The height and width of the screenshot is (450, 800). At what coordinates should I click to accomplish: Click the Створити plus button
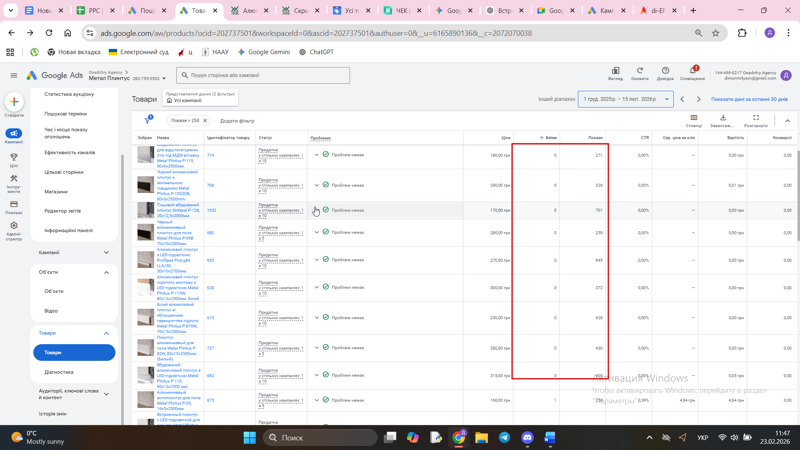point(14,102)
